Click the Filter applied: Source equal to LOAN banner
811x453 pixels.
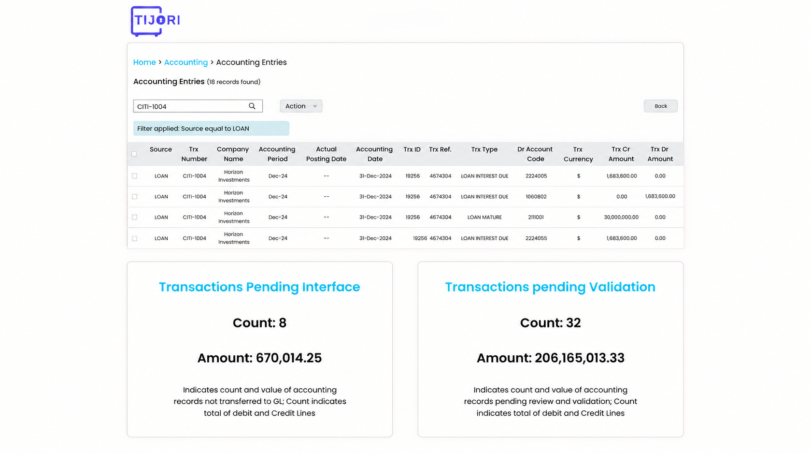click(211, 128)
